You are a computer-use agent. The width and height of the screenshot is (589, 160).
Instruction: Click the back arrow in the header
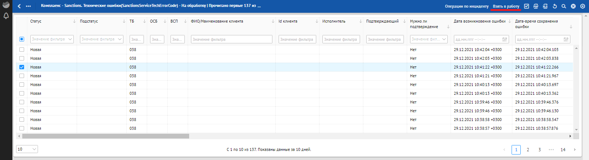click(19, 6)
